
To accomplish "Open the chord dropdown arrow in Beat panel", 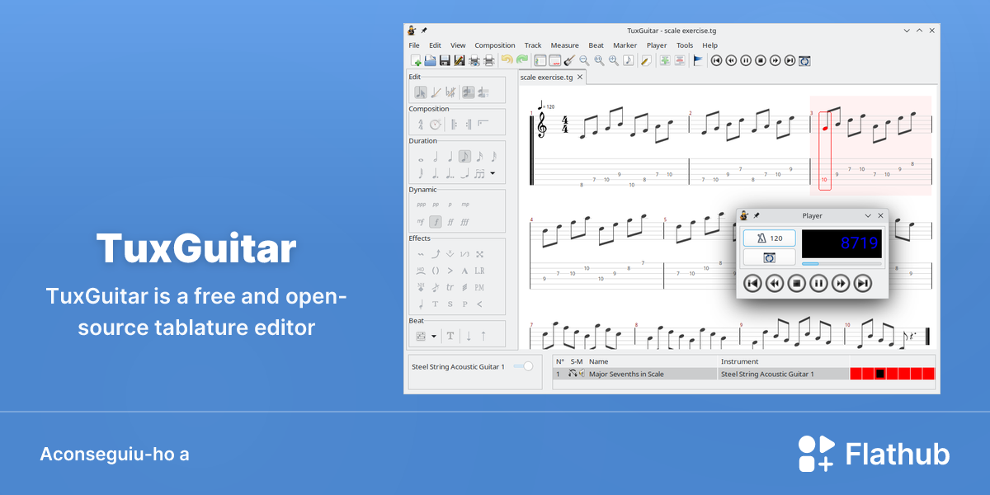I will point(434,336).
